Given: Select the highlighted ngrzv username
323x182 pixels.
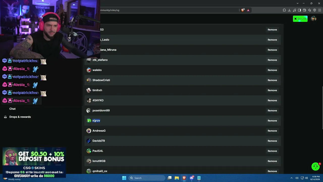Looking at the screenshot, I should click(96, 121).
